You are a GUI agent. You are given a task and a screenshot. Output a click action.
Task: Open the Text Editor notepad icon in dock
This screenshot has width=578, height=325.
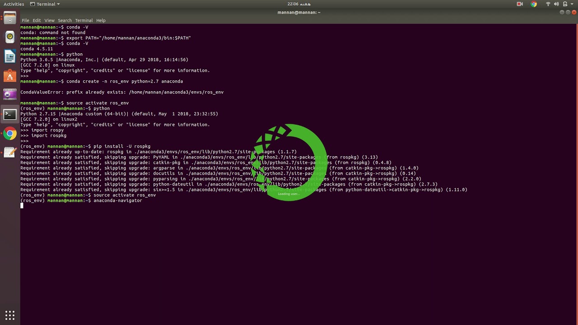pos(10,153)
